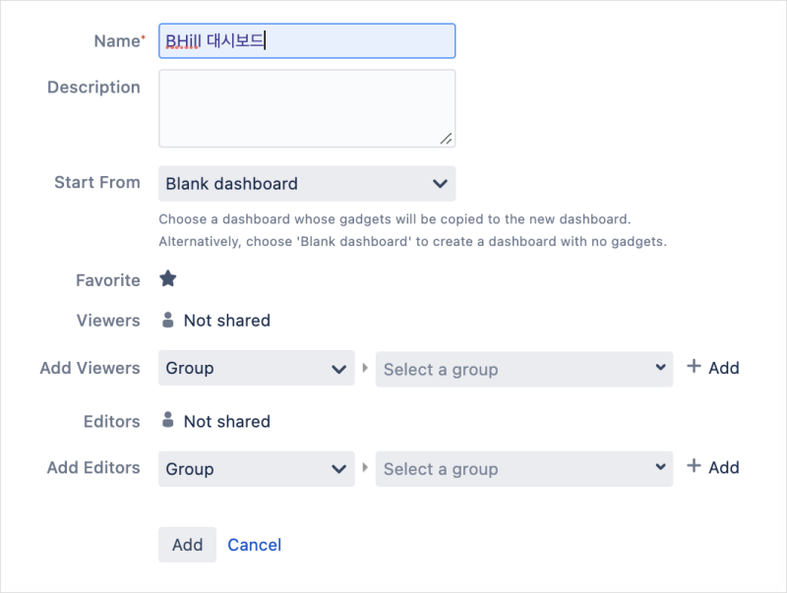
Task: Click the 'Not shared' text beside Viewers
Action: click(x=226, y=321)
